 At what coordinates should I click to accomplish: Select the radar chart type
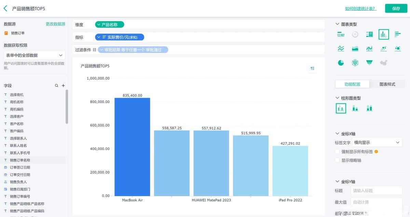pyautogui.click(x=355, y=63)
